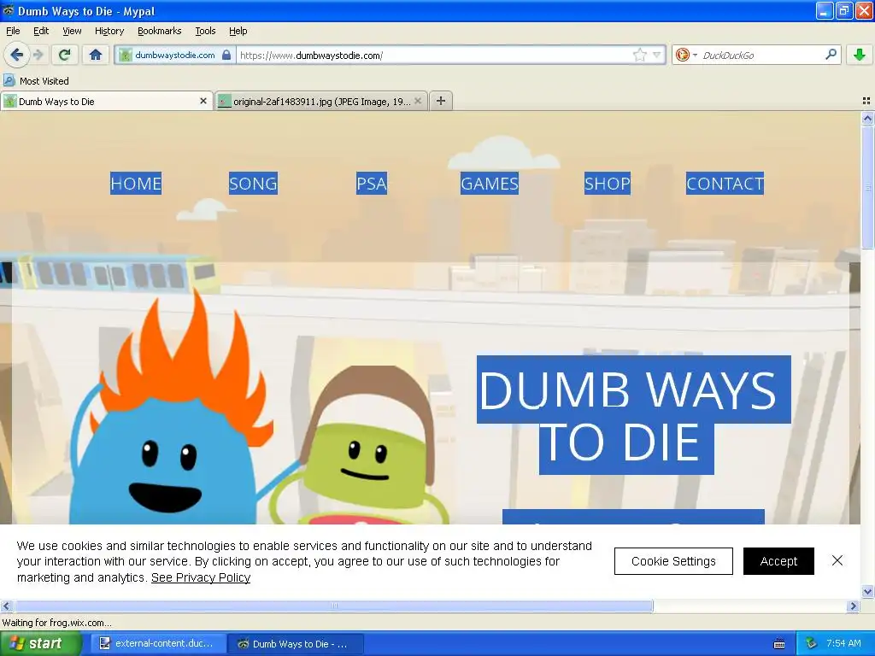Dismiss the cookie banner with X
Image resolution: width=875 pixels, height=656 pixels.
pyautogui.click(x=837, y=560)
